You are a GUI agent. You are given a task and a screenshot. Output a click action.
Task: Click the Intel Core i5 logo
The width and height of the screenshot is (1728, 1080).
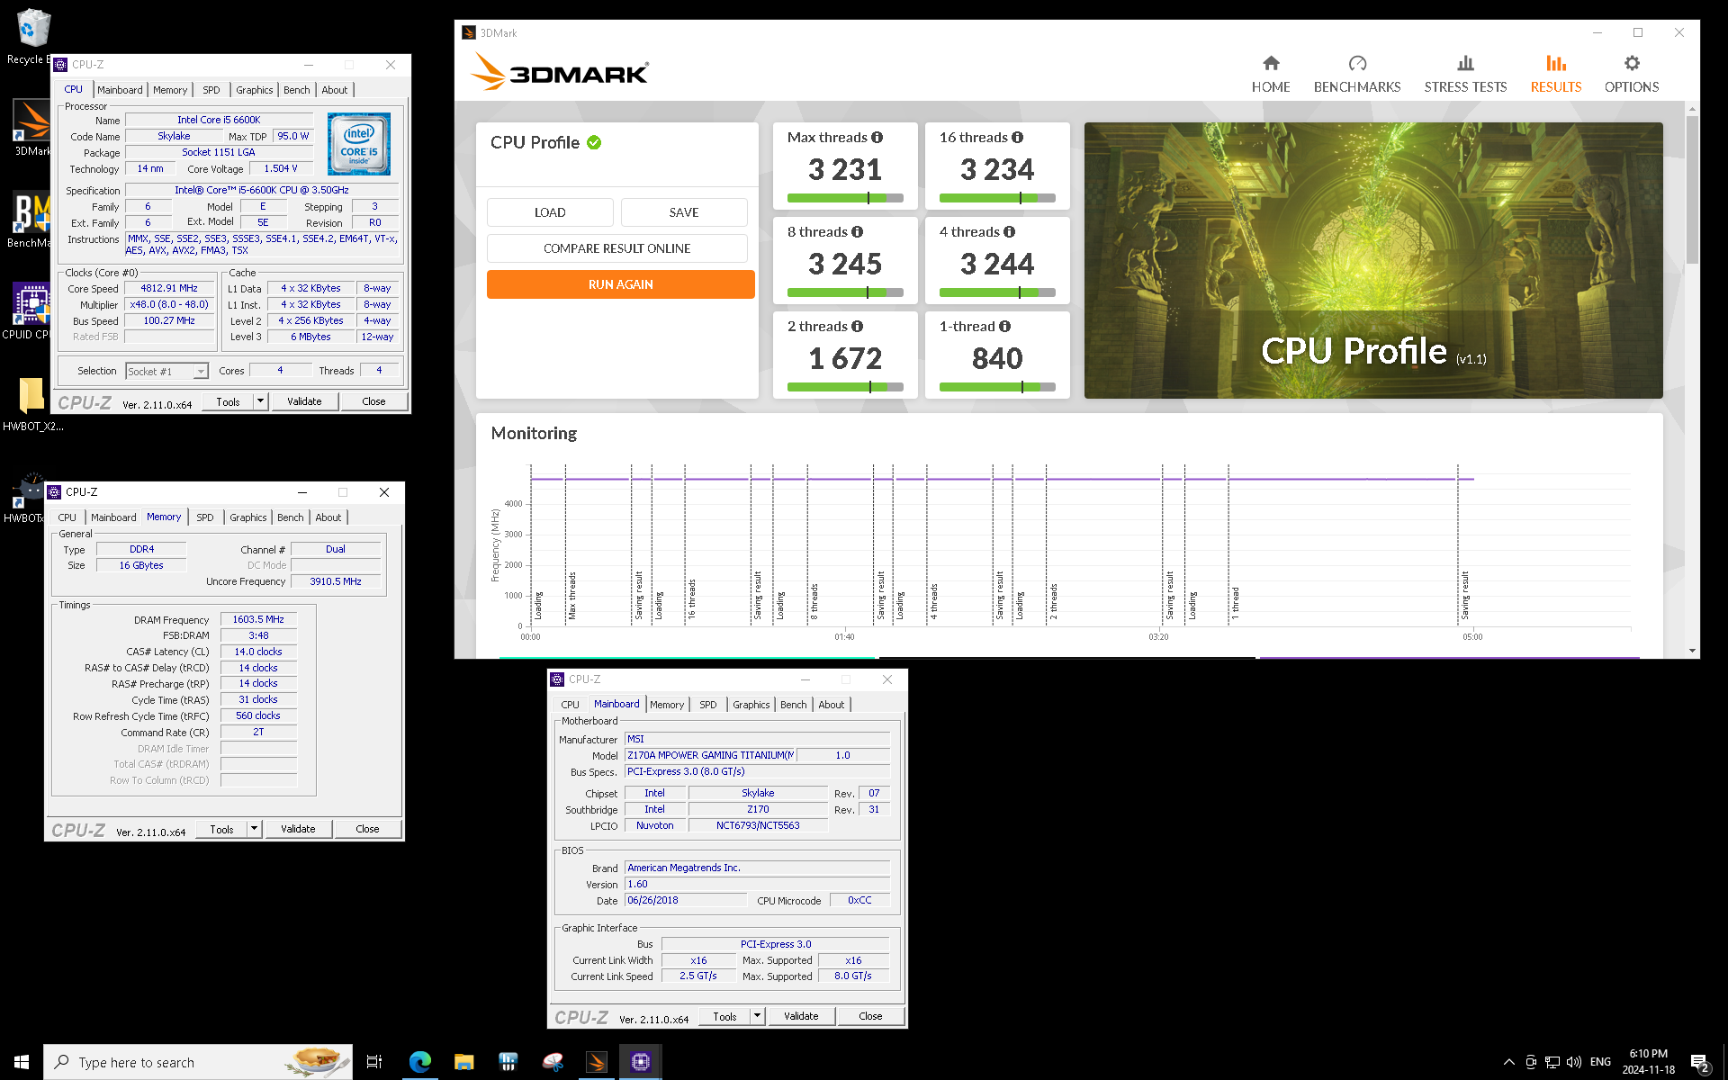point(359,144)
